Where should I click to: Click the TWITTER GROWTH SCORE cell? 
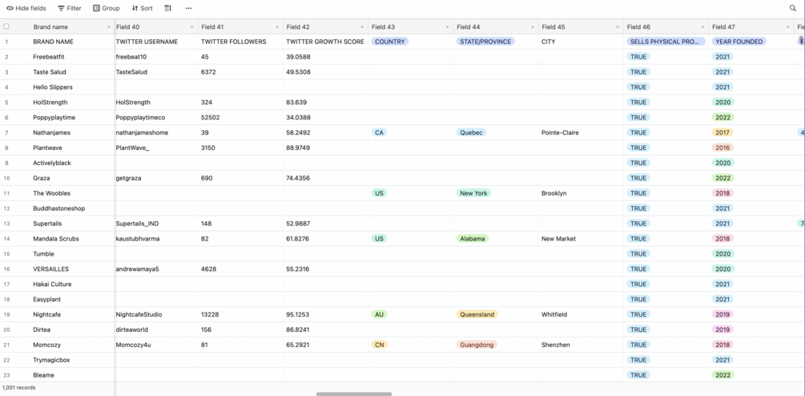pyautogui.click(x=325, y=42)
